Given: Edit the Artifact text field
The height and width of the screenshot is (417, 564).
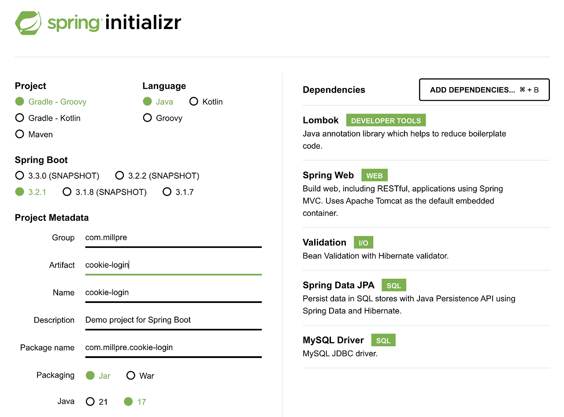Looking at the screenshot, I should point(173,265).
